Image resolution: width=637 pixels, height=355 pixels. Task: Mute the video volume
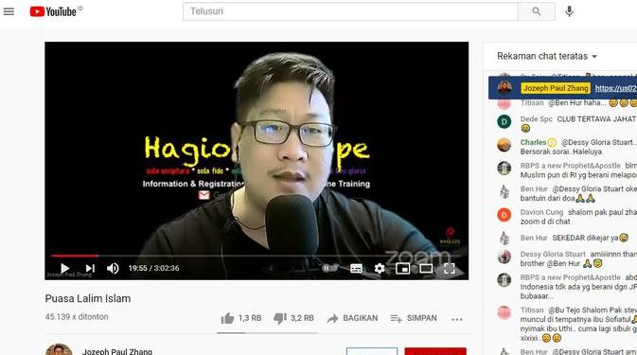pyautogui.click(x=113, y=268)
